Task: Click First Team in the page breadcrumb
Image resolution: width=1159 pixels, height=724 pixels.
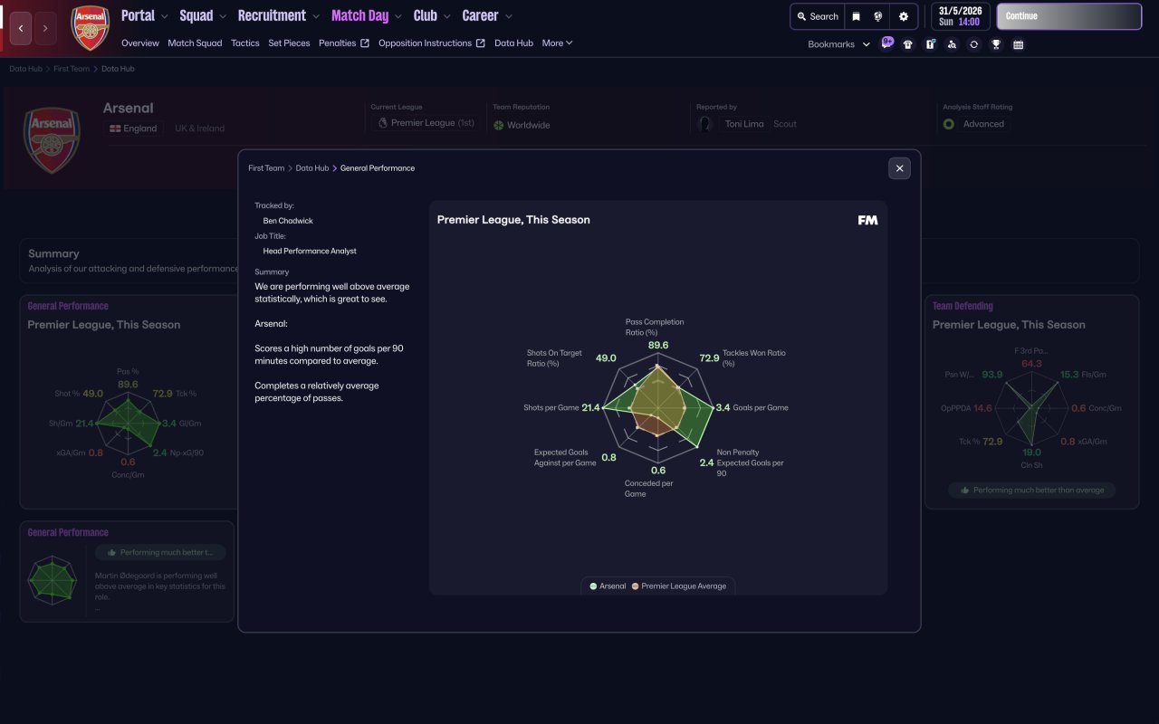Action: 72,69
